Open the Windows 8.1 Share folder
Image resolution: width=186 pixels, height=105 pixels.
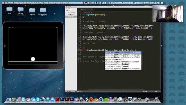tap(43, 12)
